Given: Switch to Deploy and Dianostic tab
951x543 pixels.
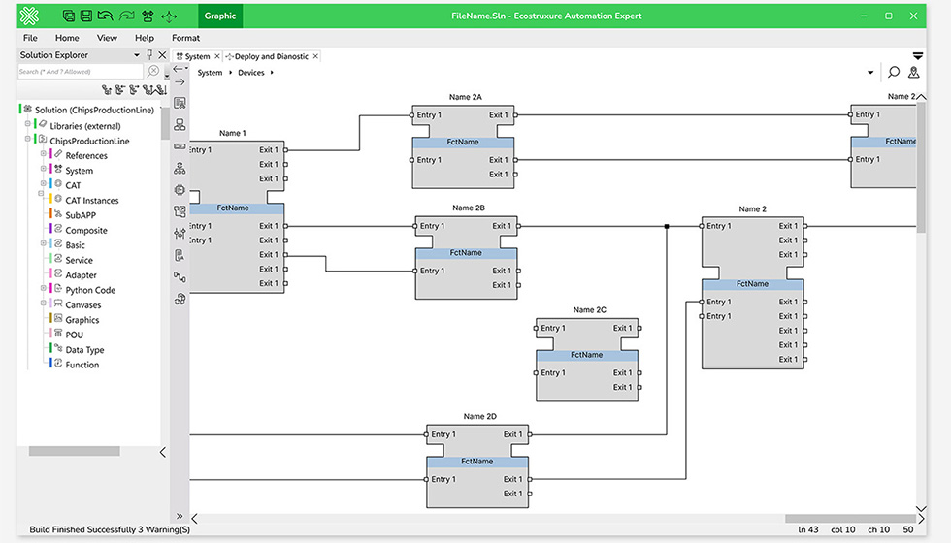Looking at the screenshot, I should [271, 56].
